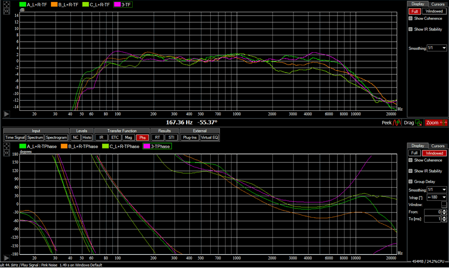This screenshot has height=268, width=449.
Task: Click the To [ms] value input field
Action: point(433,219)
